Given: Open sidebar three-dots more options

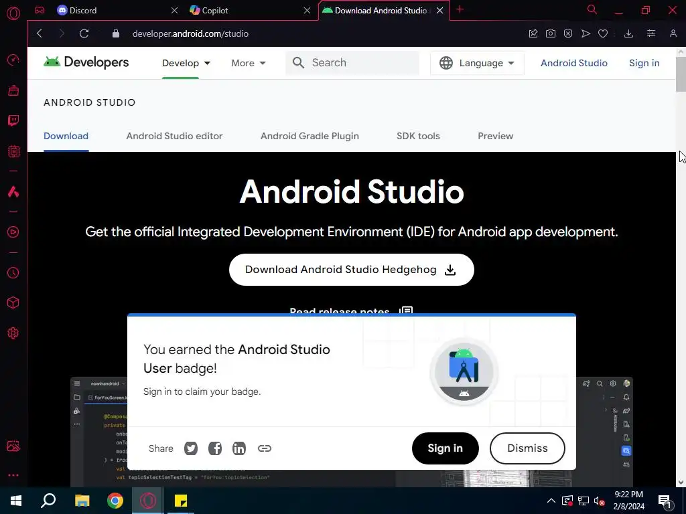Looking at the screenshot, I should (x=13, y=475).
